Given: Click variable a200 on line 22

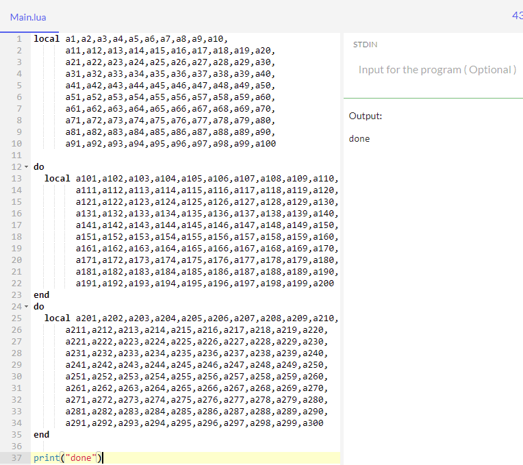Looking at the screenshot, I should click(x=324, y=284).
